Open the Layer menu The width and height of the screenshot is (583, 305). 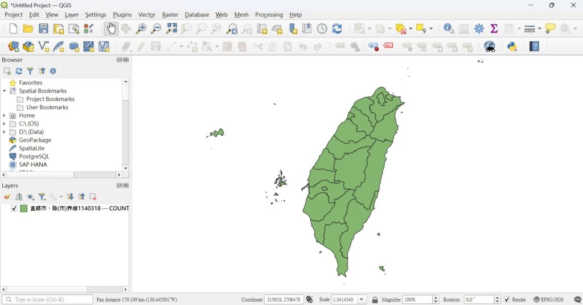tap(71, 15)
